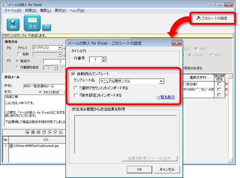Click the 送信済み履歴 results list box
240x178 pixels.
pyautogui.click(x=125, y=134)
